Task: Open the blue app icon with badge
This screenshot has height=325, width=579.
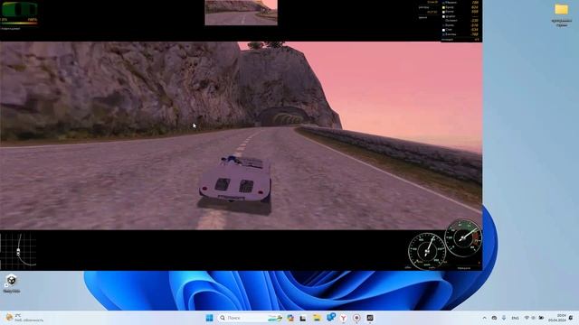Action: [x=330, y=317]
